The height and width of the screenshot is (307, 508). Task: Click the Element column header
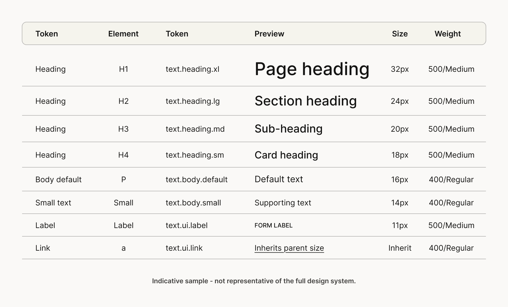[123, 34]
